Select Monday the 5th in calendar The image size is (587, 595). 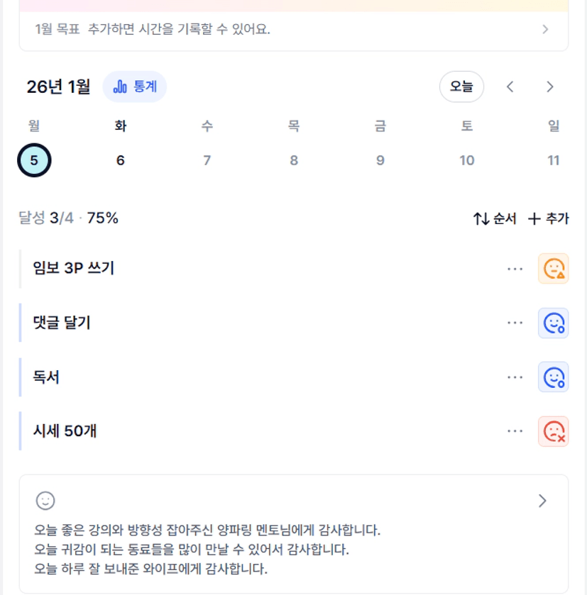[34, 160]
